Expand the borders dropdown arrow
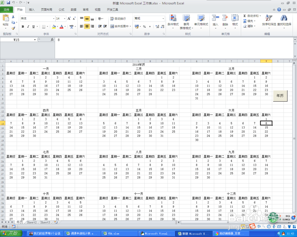 [48, 26]
